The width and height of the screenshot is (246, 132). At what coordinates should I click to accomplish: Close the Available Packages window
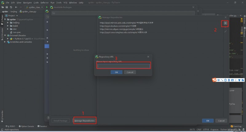[193, 7]
